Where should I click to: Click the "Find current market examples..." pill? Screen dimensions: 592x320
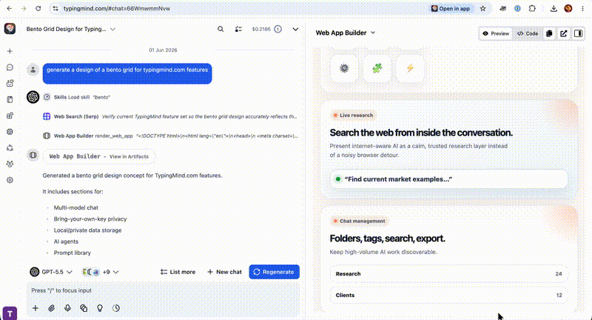449,179
